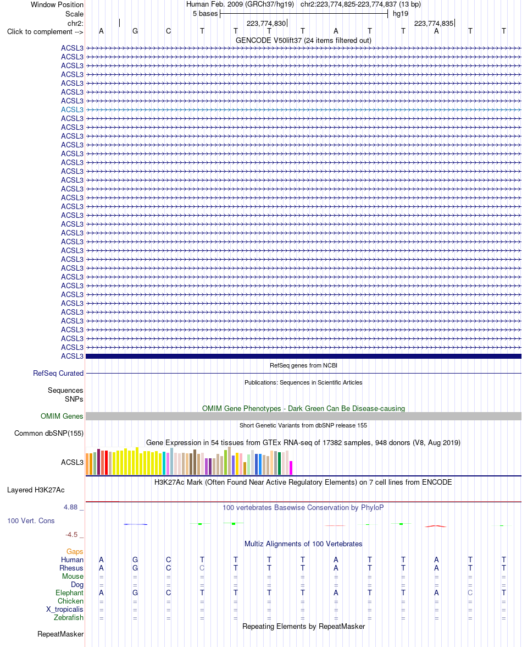Click the highlighted light-blue ACSL3 transcript label
Screen dimensions: 522x647
[72, 110]
